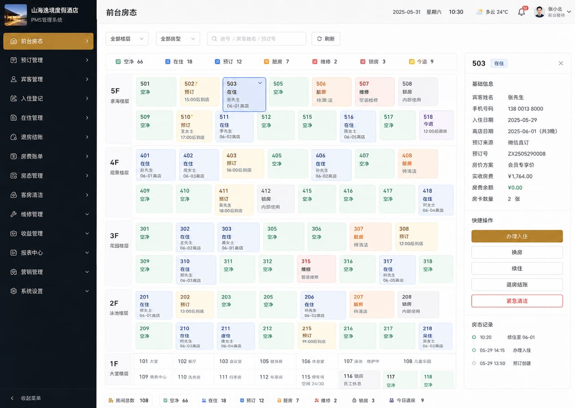Click the 客房清洁 sidebar icon
Viewport: 575px width, 408px height.
click(x=13, y=195)
